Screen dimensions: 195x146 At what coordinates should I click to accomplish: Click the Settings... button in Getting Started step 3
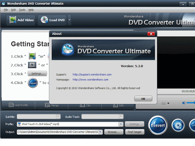point(37,74)
